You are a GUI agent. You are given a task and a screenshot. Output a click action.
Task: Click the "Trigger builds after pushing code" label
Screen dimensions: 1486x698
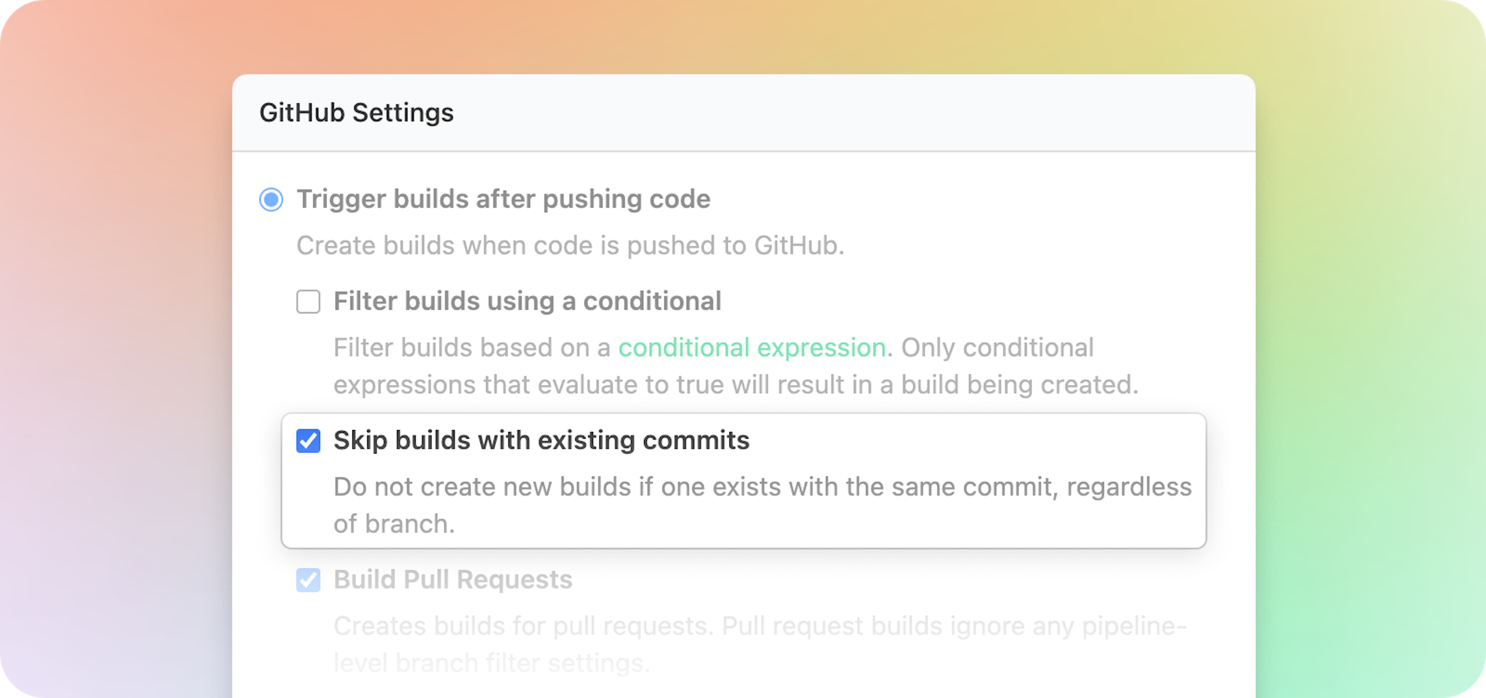(503, 199)
